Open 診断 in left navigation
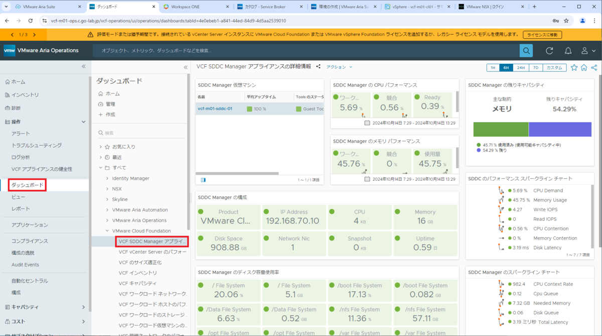 16,108
